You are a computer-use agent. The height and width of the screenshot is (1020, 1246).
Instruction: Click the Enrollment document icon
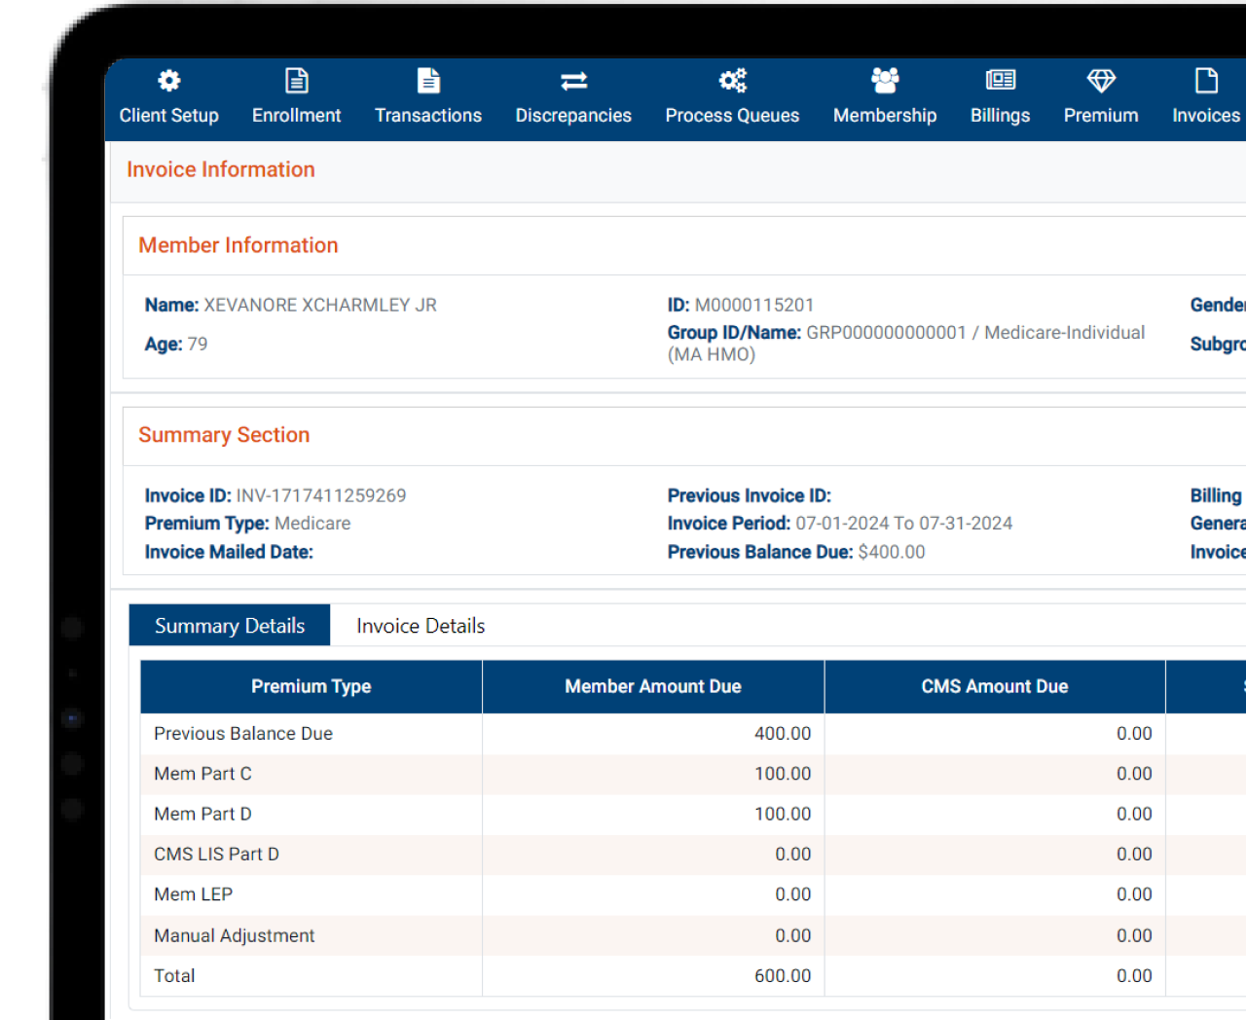click(297, 80)
